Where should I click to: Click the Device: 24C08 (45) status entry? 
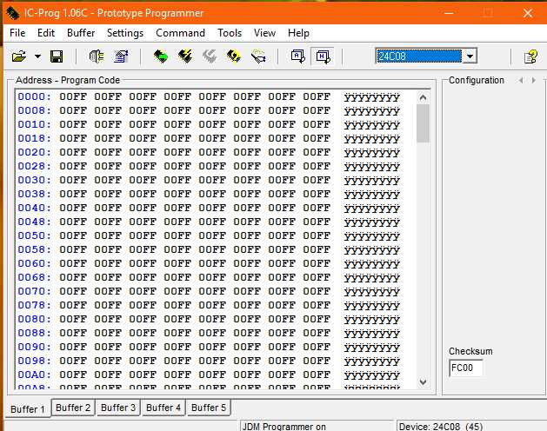coord(471,426)
